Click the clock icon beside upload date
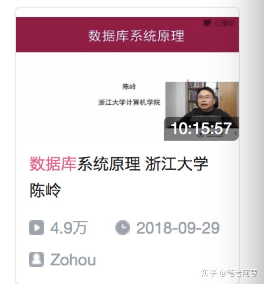The height and width of the screenshot is (284, 264). [x=123, y=228]
